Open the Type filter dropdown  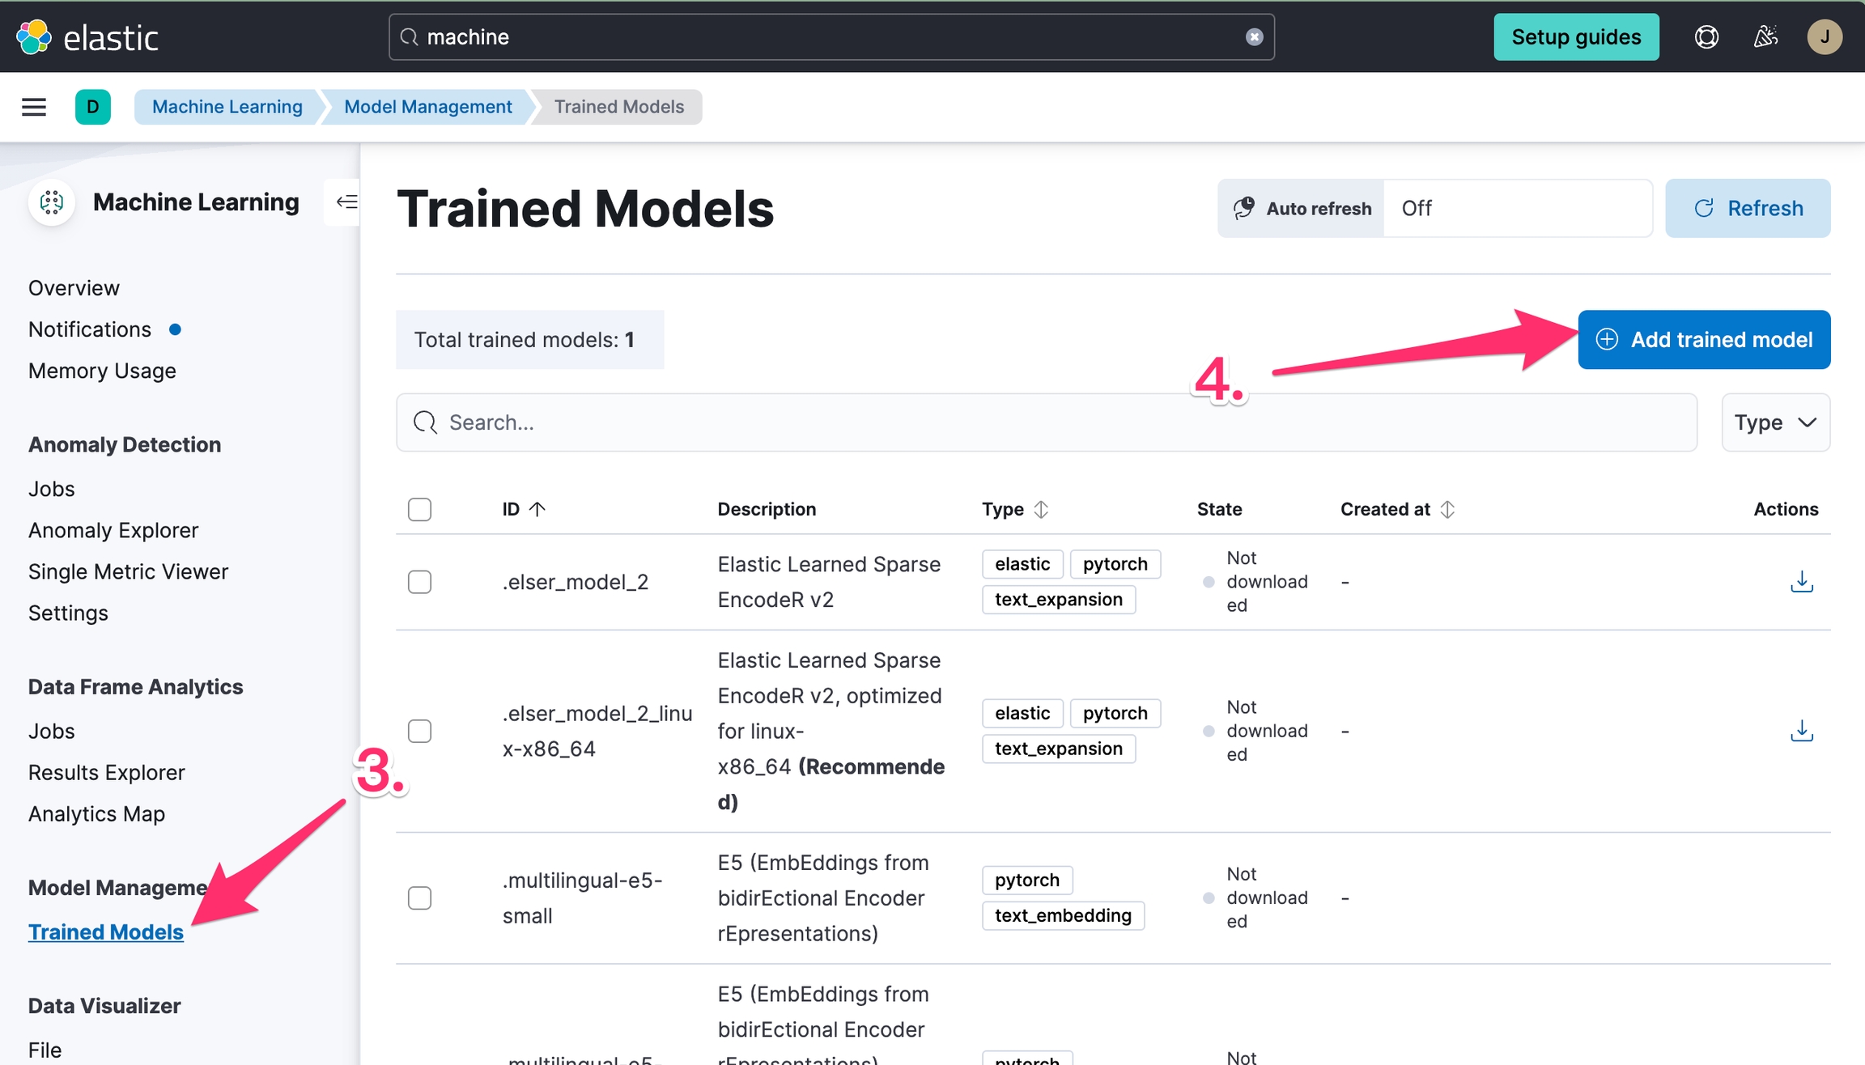coord(1775,422)
